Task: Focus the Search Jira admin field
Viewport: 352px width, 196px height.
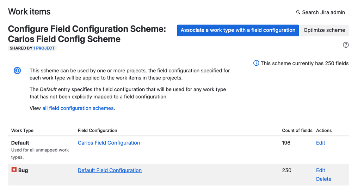Action: pyautogui.click(x=323, y=12)
